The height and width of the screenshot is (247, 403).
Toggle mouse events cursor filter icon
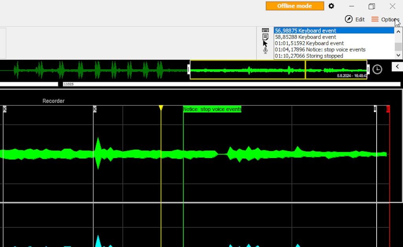pyautogui.click(x=265, y=44)
